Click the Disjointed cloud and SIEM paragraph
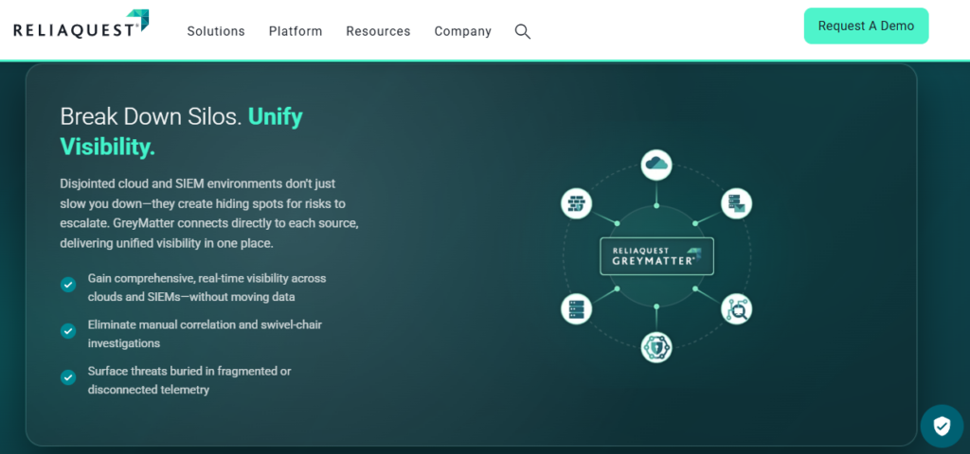 click(209, 213)
